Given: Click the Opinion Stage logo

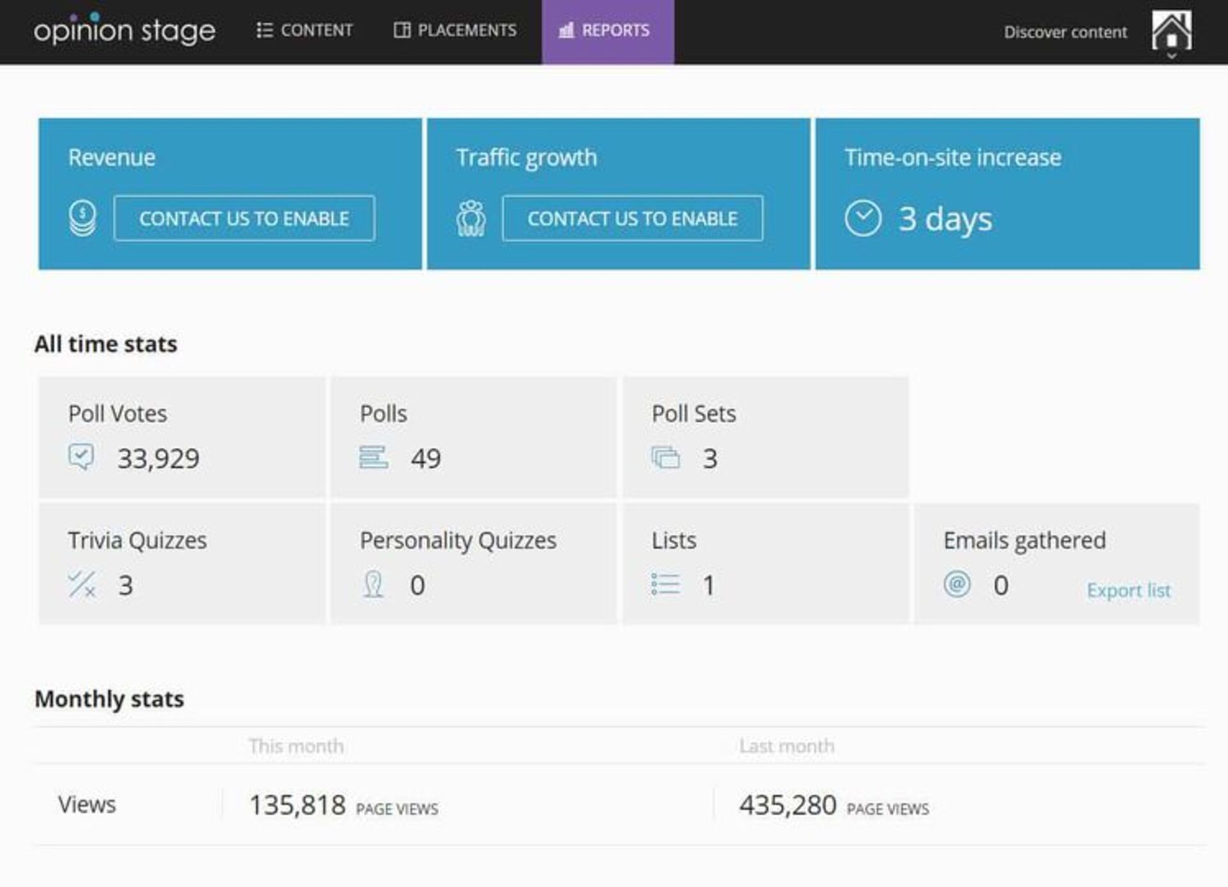Looking at the screenshot, I should coord(125,30).
